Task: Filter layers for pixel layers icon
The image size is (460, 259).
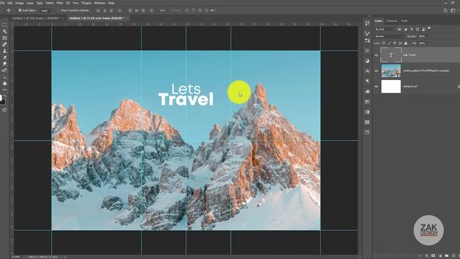Action: point(400,29)
